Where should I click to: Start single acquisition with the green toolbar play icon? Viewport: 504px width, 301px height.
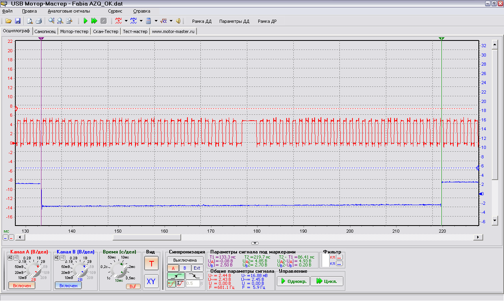(85, 21)
